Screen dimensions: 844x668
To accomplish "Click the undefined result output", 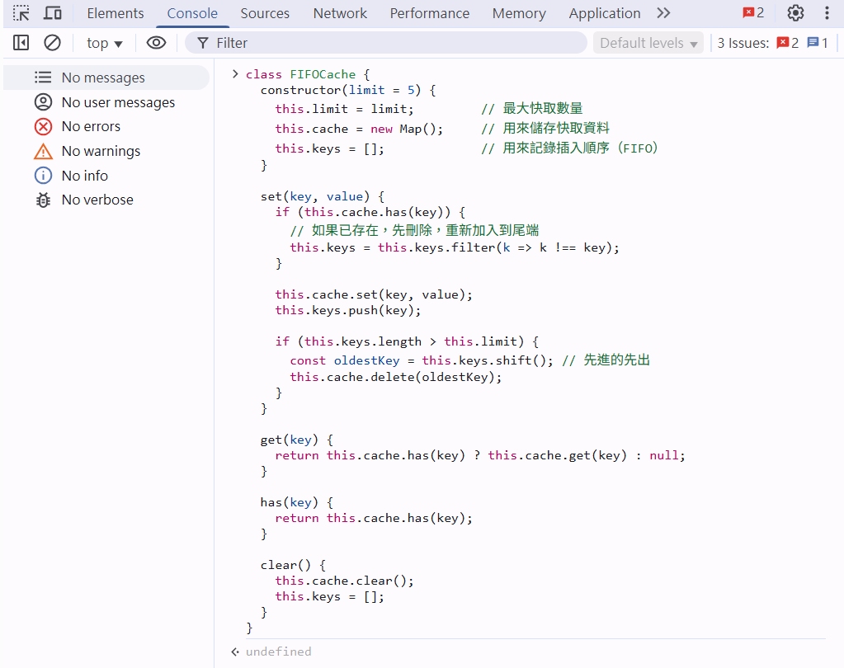I will click(278, 652).
